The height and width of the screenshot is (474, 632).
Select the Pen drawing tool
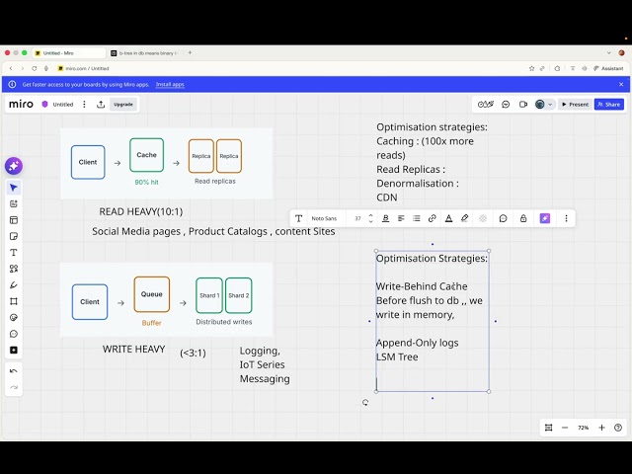tap(14, 285)
